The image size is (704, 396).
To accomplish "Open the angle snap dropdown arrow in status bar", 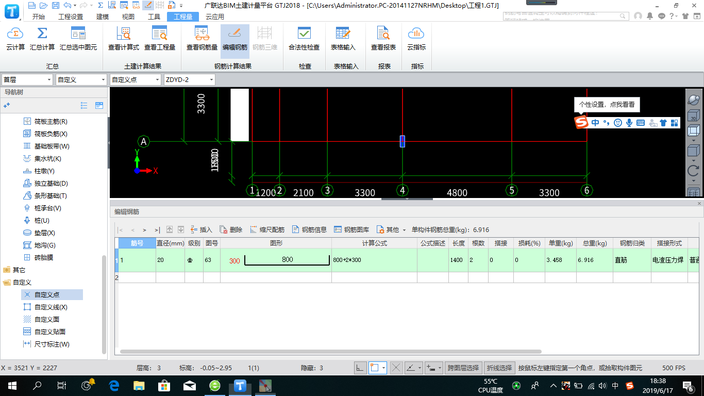I will [x=421, y=368].
